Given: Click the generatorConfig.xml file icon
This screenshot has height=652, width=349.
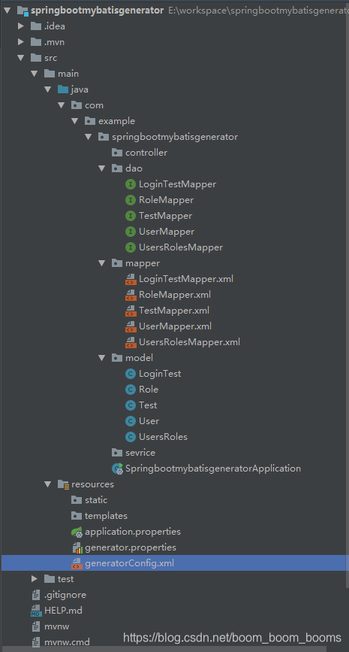Looking at the screenshot, I should click(77, 563).
